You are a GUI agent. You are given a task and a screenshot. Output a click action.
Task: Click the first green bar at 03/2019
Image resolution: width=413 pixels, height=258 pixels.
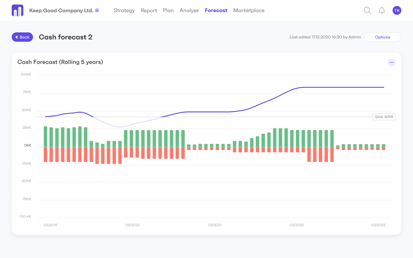coord(46,137)
